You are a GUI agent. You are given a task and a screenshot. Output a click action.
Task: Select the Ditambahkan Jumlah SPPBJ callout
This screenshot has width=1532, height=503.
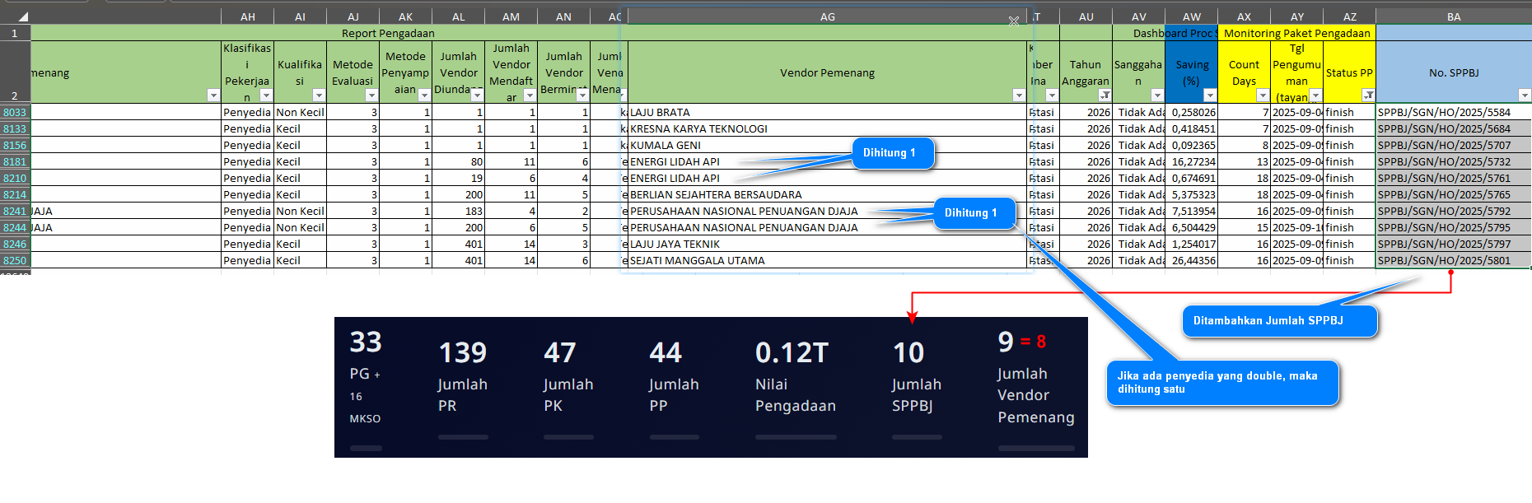pos(1279,321)
